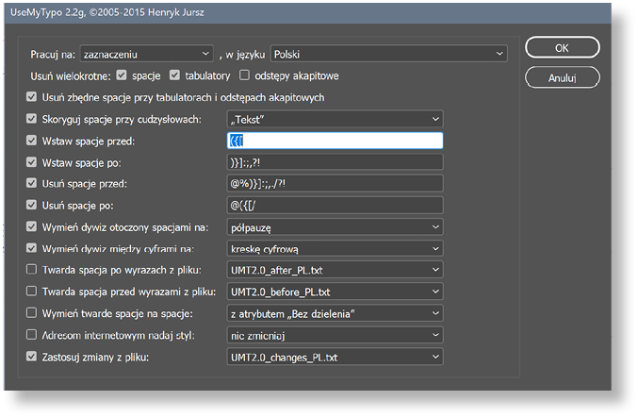Viewport: 638px width, 417px height.
Task: Click the UseMyTypo 2.2g title bar text
Action: pos(107,12)
